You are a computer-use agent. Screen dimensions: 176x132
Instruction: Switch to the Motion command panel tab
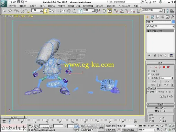click(x=163, y=17)
